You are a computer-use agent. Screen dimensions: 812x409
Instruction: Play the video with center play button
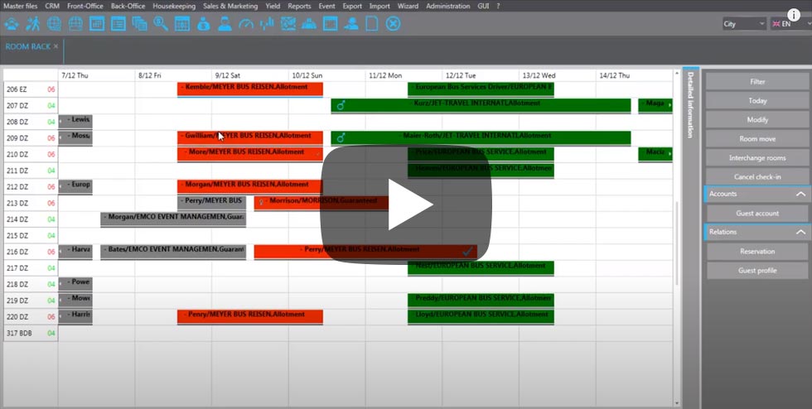[405, 204]
